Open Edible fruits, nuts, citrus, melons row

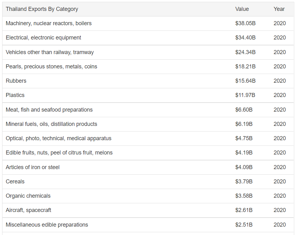pos(59,153)
